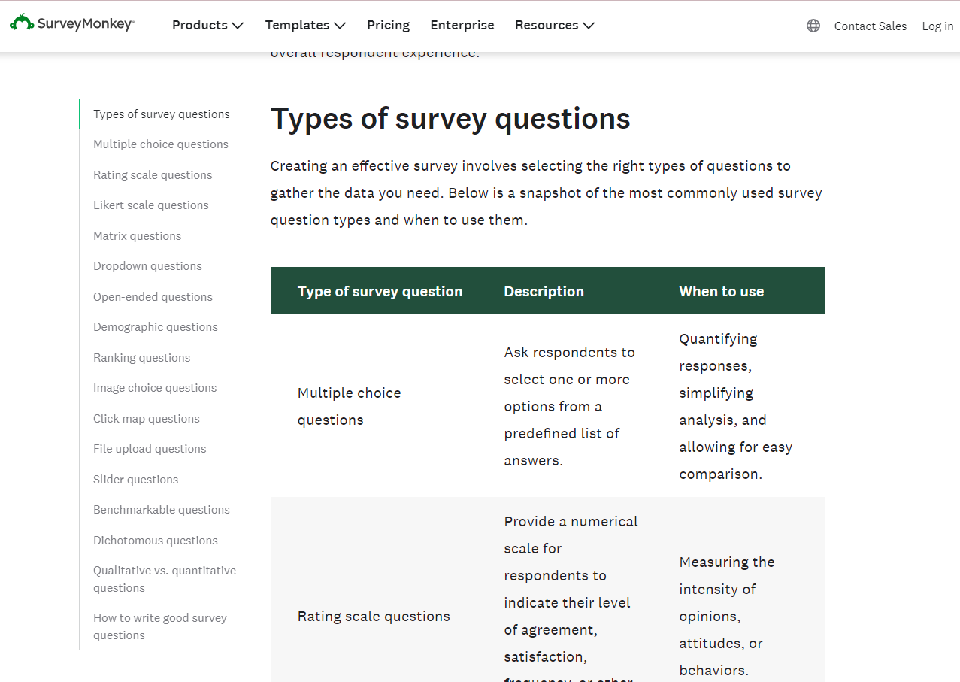Expand the Products dropdown menu
This screenshot has width=960, height=682.
click(207, 25)
